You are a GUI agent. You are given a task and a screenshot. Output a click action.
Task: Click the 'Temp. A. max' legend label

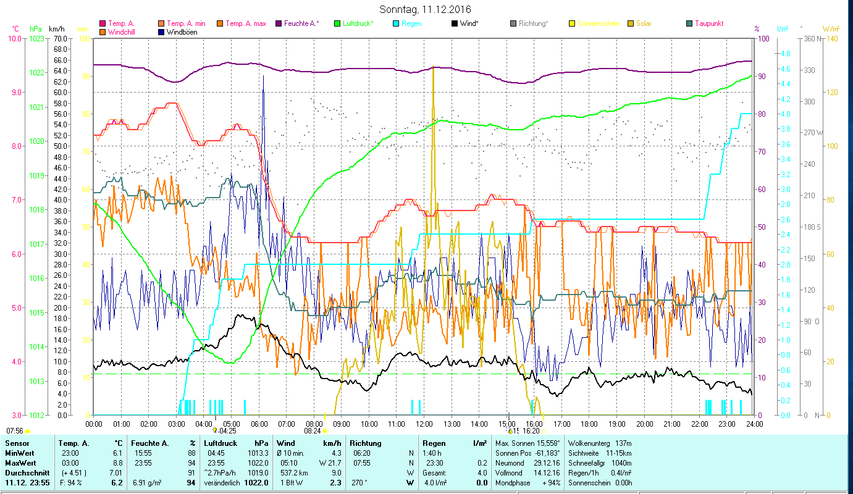click(x=246, y=24)
